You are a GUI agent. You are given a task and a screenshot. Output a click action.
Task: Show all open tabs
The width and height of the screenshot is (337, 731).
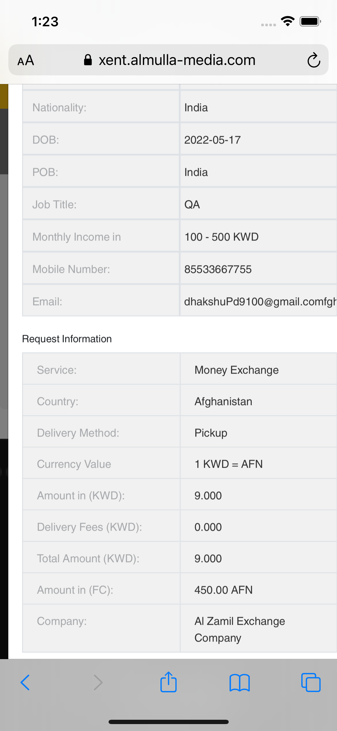click(x=311, y=682)
